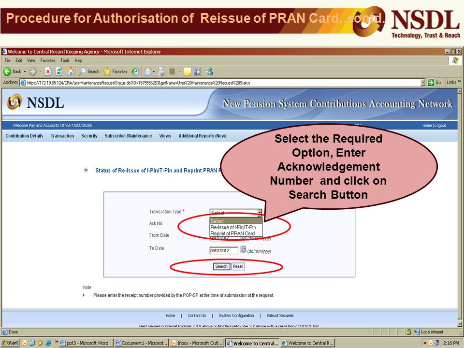Image resolution: width=464 pixels, height=348 pixels.
Task: Click the yellow notes toolbar icon
Action: [x=188, y=72]
